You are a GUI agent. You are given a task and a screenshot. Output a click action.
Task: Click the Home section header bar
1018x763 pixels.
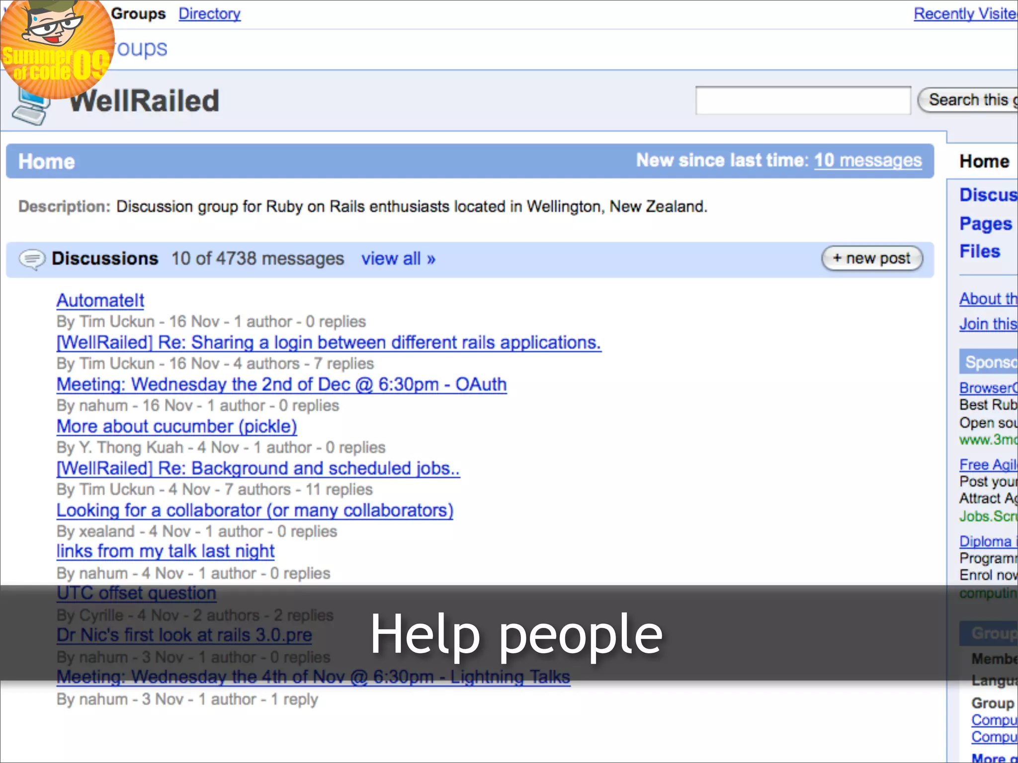click(x=470, y=161)
